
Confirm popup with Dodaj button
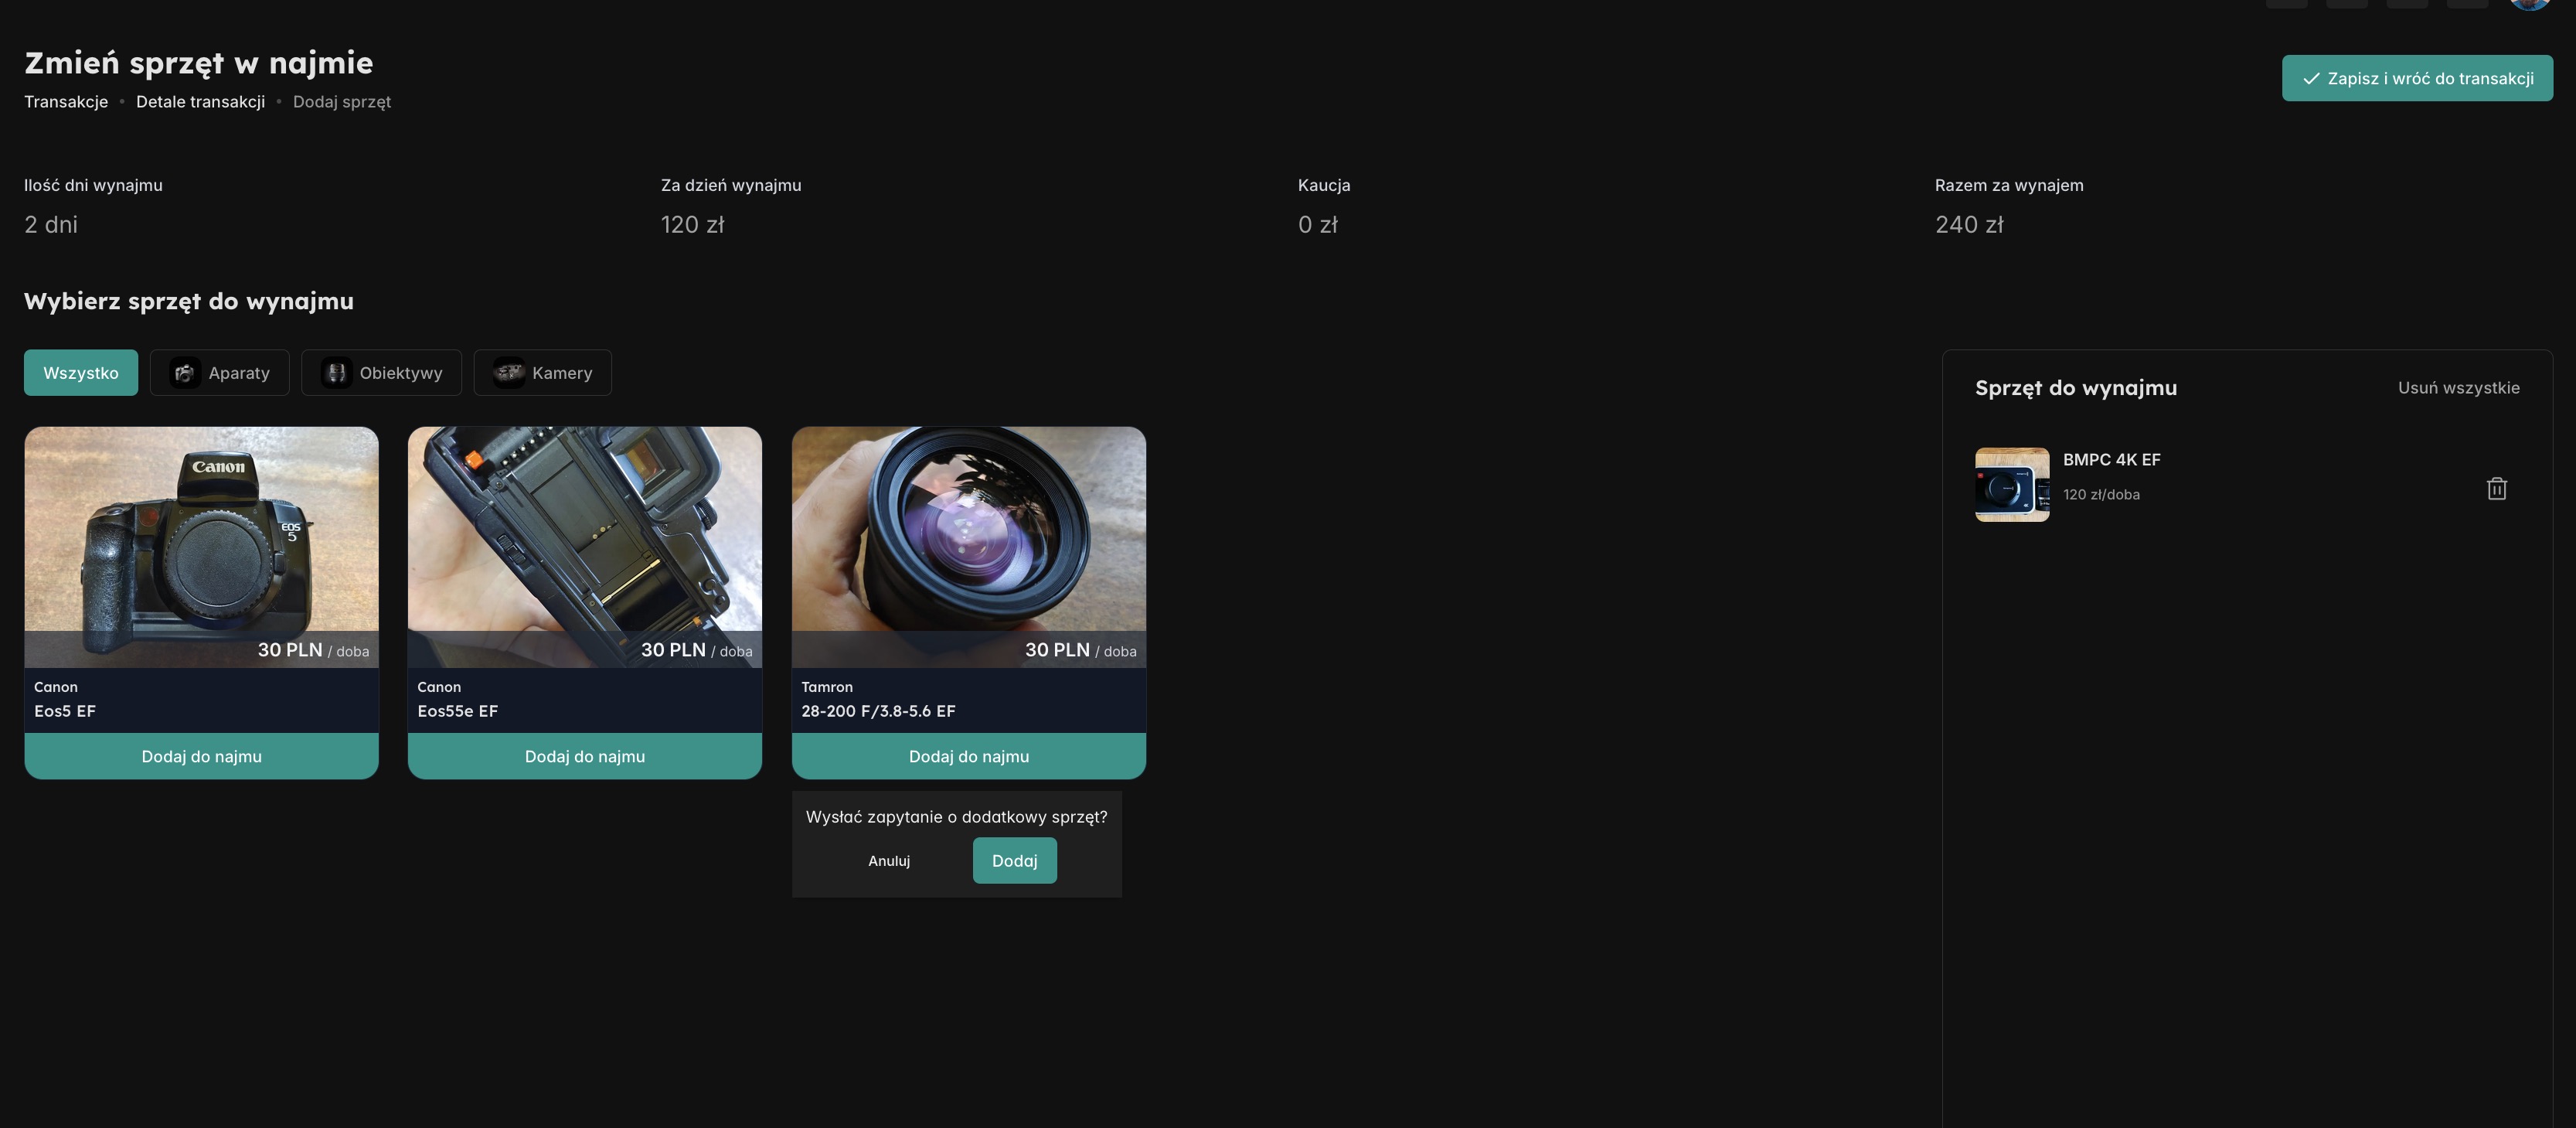click(x=1014, y=860)
